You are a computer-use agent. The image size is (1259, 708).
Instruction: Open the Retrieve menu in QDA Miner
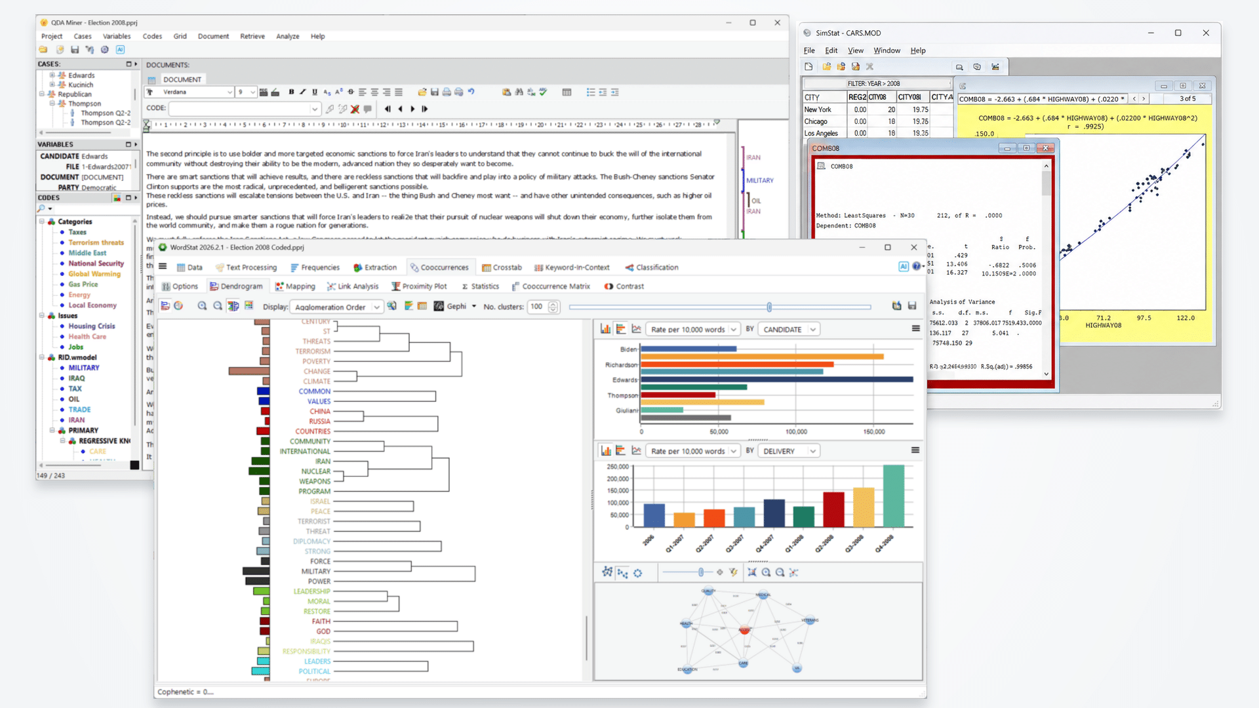click(x=252, y=37)
